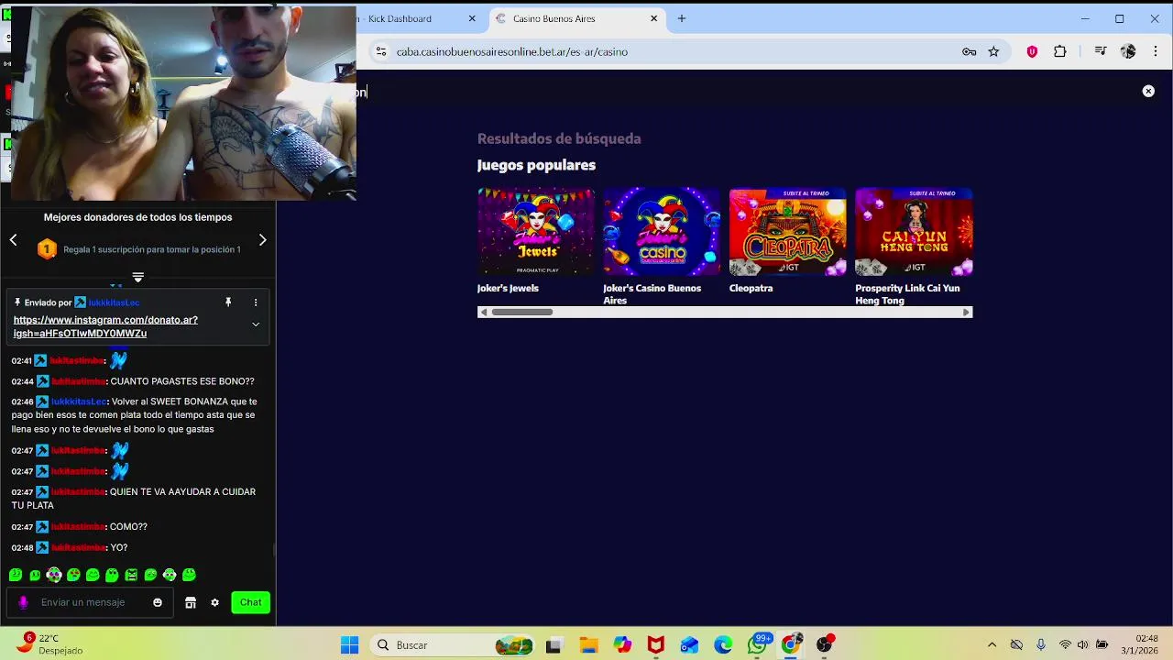Screen dimensions: 1173x660
Task: View site information icon in address bar
Action: click(x=380, y=51)
